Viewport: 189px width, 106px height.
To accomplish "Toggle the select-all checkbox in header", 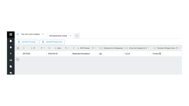I will click(18, 48).
